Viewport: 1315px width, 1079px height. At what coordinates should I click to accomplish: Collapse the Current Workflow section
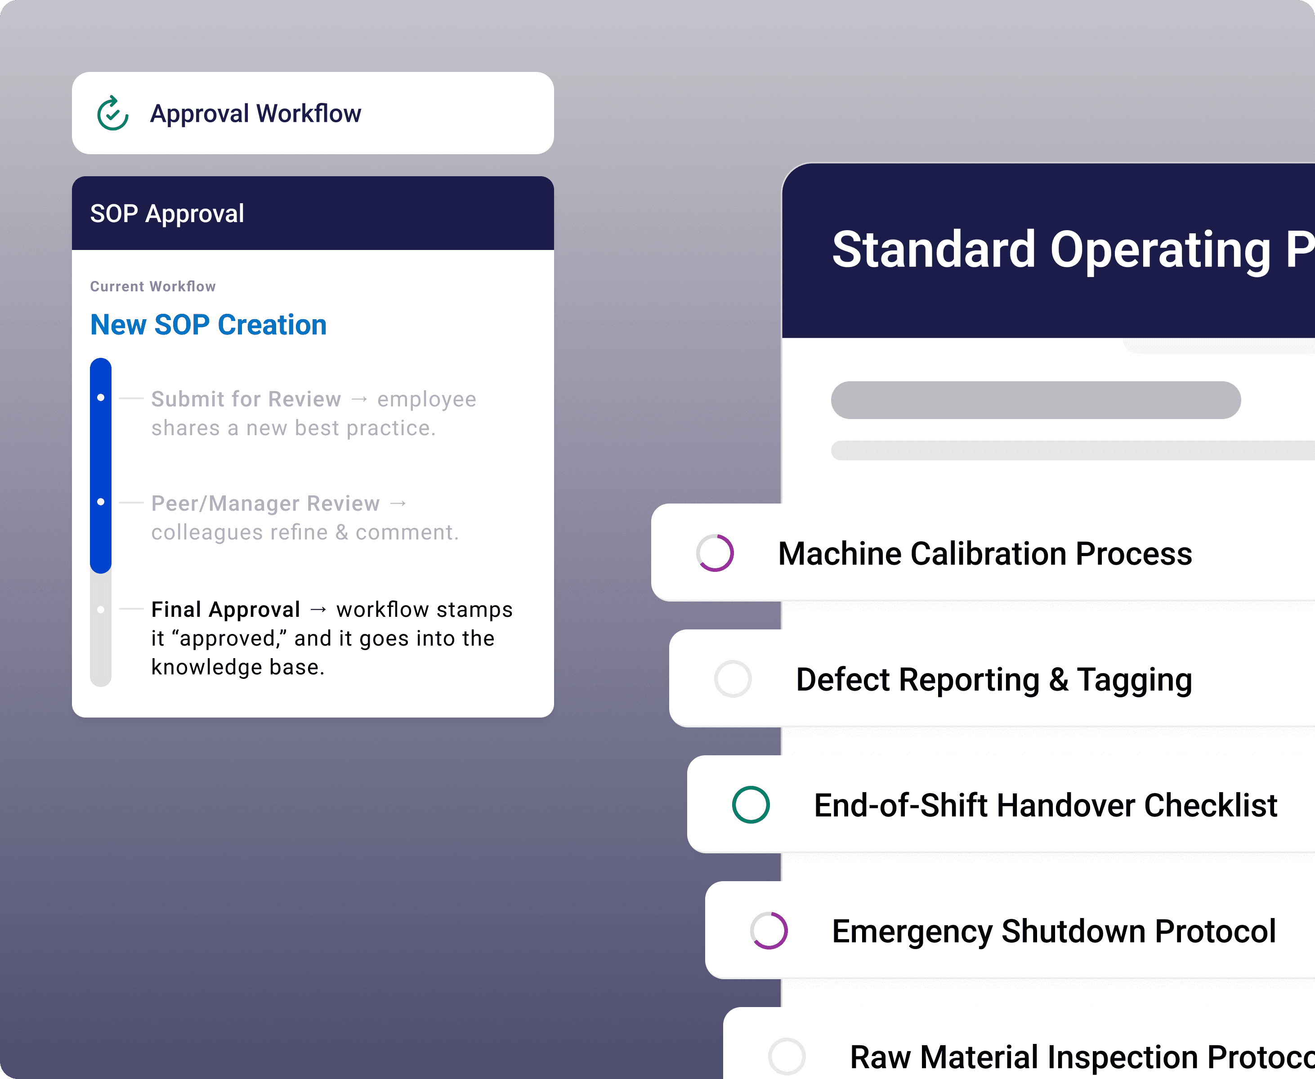(153, 286)
